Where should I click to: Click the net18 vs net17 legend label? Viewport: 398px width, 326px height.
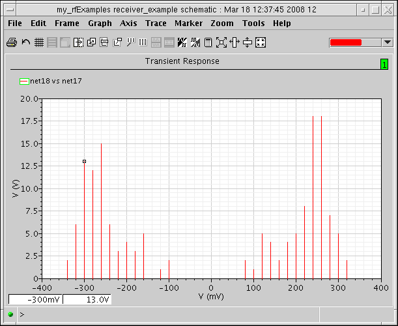56,81
